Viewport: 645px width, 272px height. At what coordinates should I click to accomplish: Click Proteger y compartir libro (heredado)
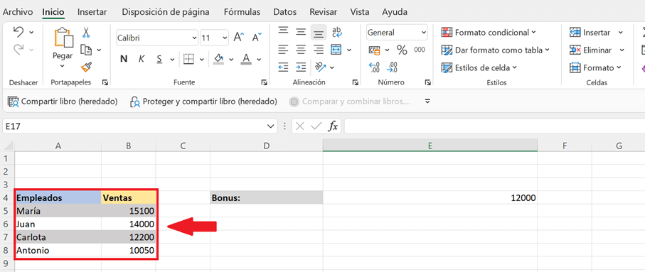pos(203,101)
